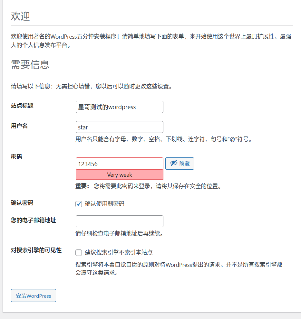301x319 pixels.
Task: Click the Very weak strength indicator
Action: click(x=120, y=175)
